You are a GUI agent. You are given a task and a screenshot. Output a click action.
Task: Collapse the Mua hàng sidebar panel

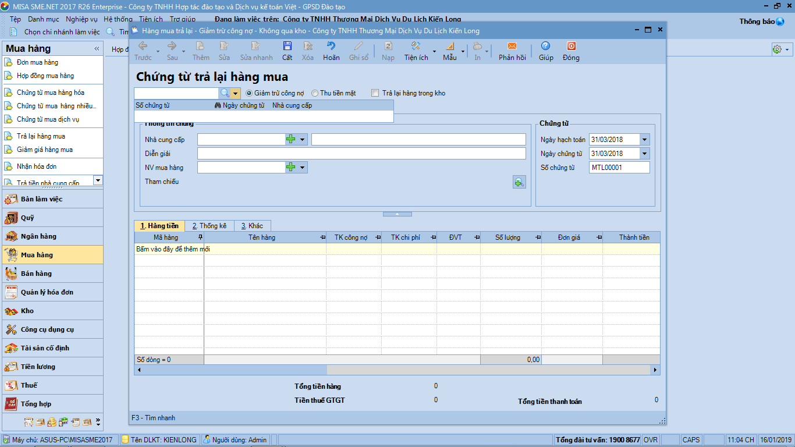pyautogui.click(x=97, y=48)
